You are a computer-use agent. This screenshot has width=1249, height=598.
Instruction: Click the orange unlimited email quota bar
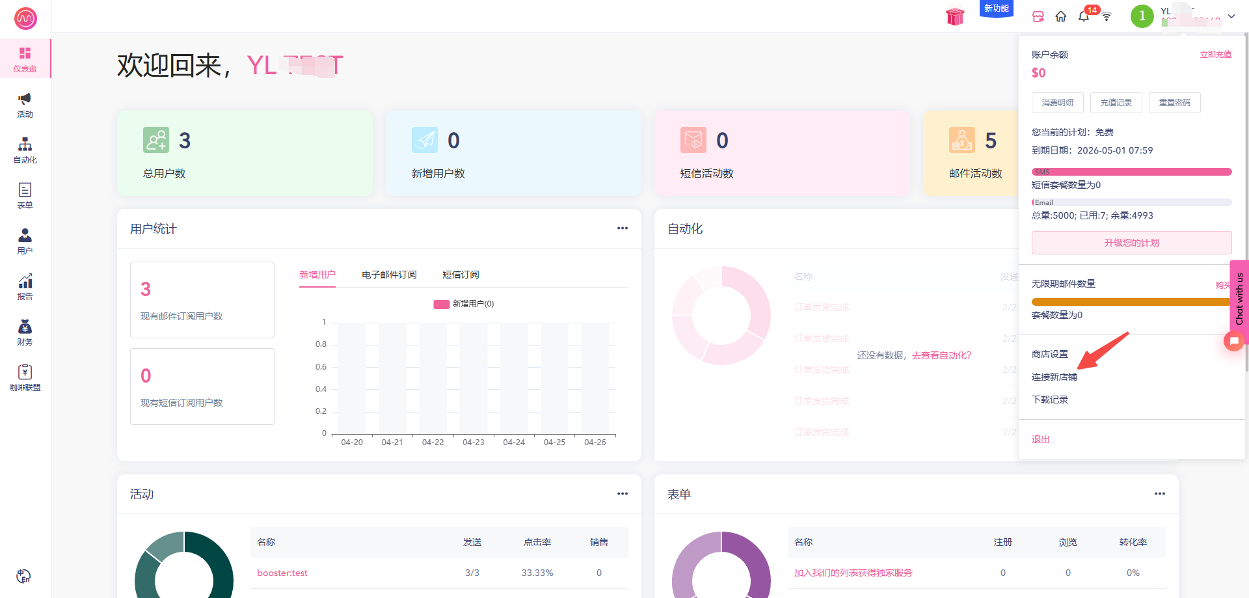click(1131, 302)
